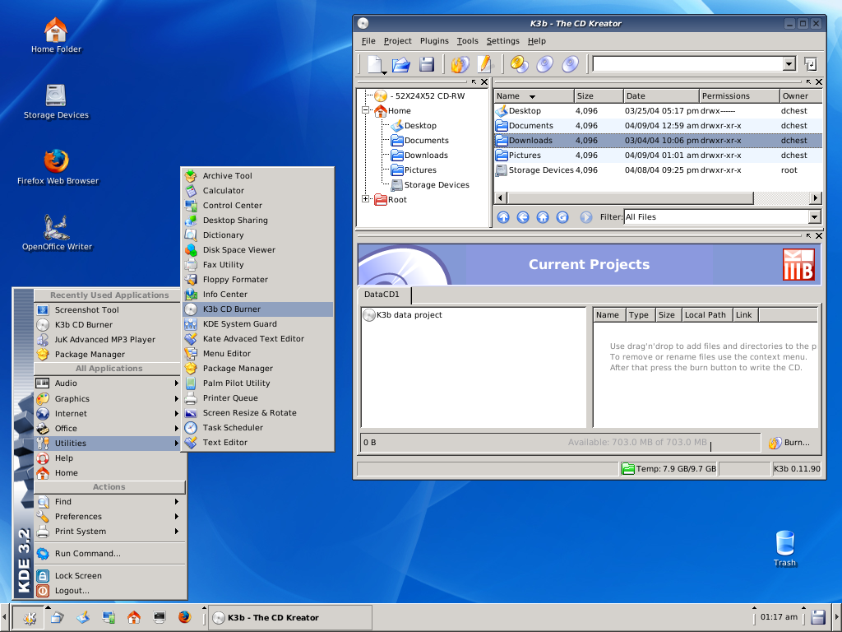Collapse the Home tree node
Image resolution: width=842 pixels, height=632 pixels.
click(x=366, y=110)
